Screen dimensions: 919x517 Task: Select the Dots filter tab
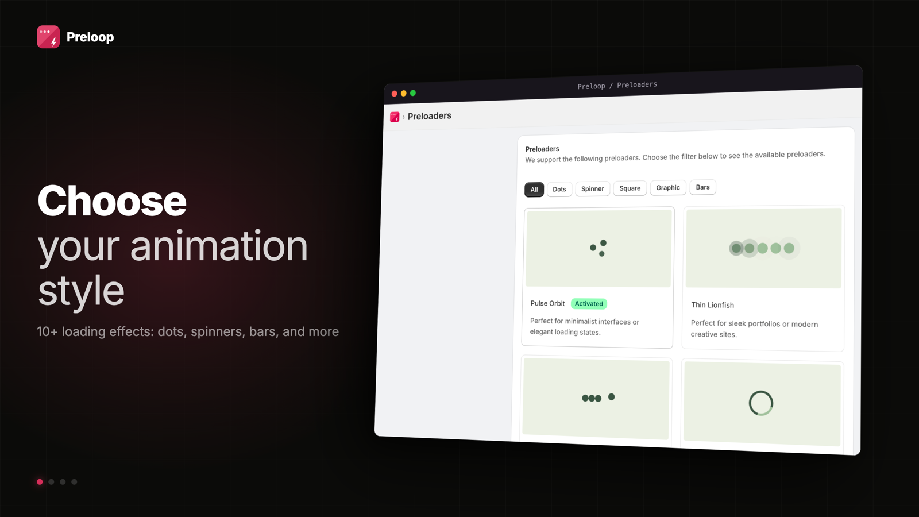(x=559, y=189)
